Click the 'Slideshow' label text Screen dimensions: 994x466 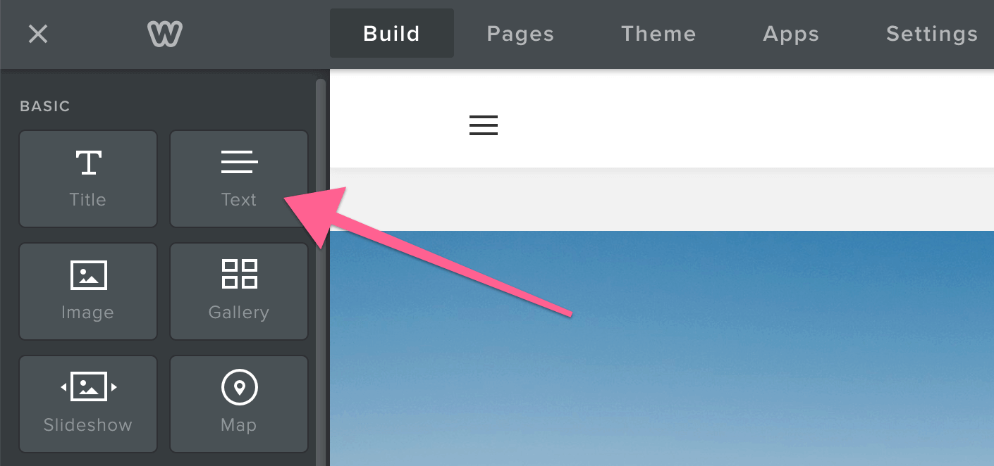pos(88,425)
